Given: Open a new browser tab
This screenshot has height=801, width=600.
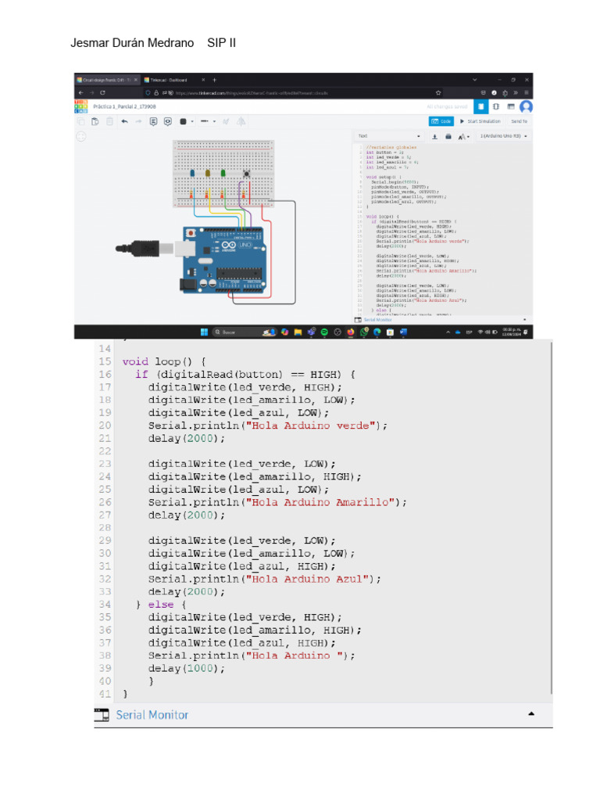Looking at the screenshot, I should (215, 80).
